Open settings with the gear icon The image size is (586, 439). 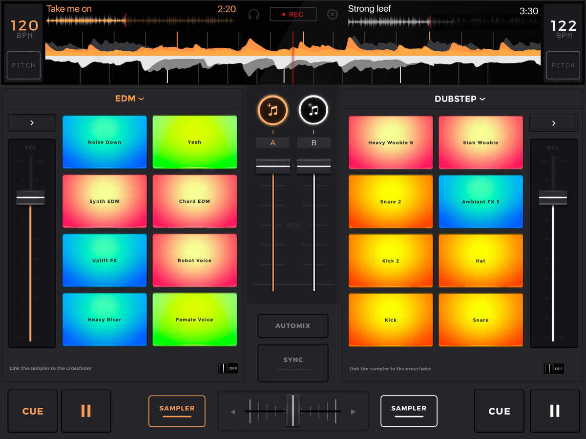[x=333, y=15]
